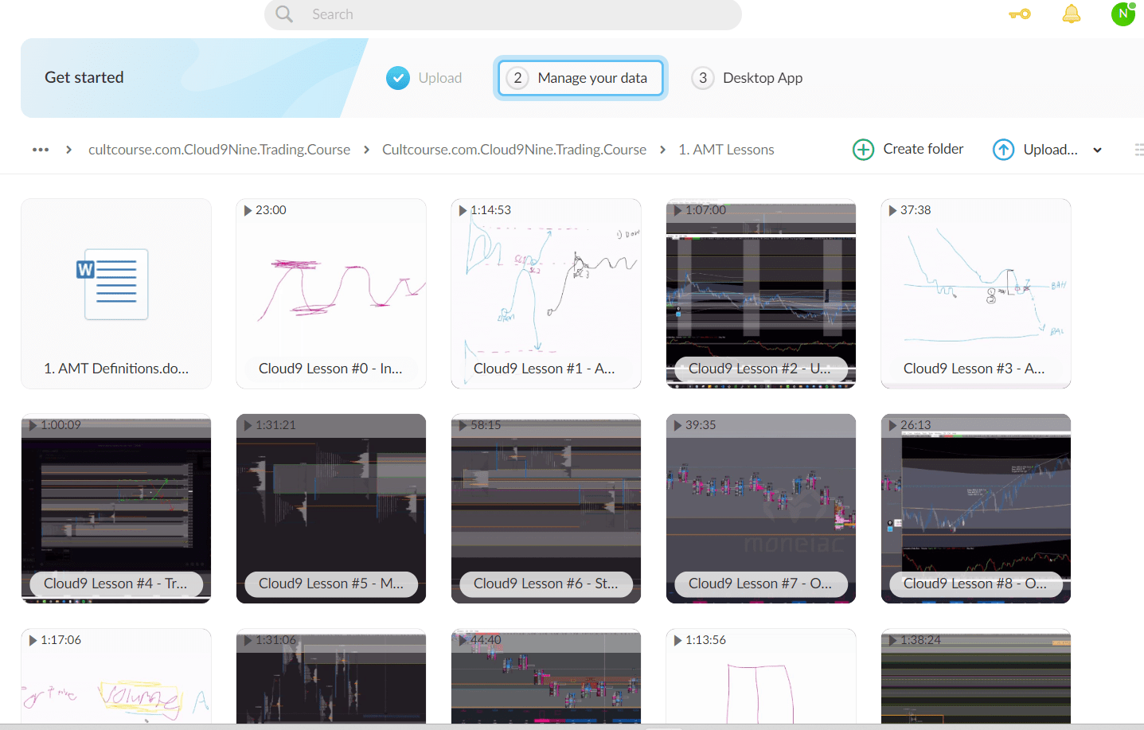Click the Get started heading
This screenshot has height=730, width=1144.
click(x=84, y=77)
